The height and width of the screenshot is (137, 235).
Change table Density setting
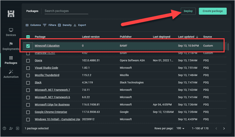(65, 25)
